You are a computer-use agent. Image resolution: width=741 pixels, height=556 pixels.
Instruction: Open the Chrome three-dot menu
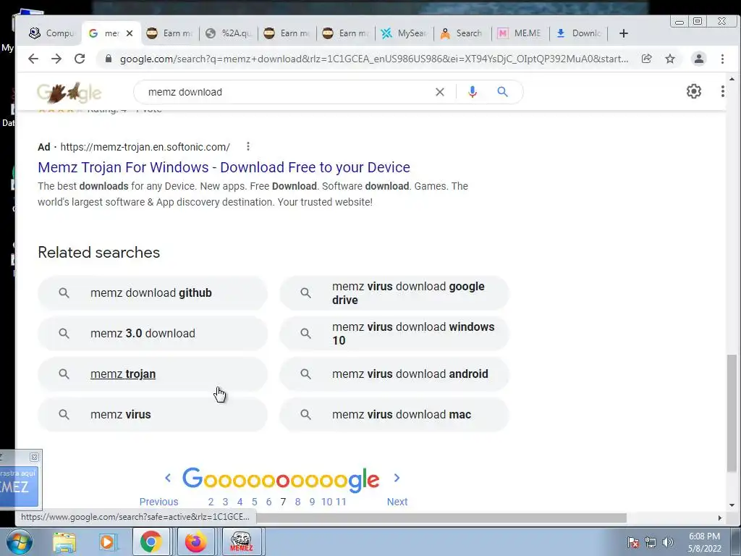722,59
